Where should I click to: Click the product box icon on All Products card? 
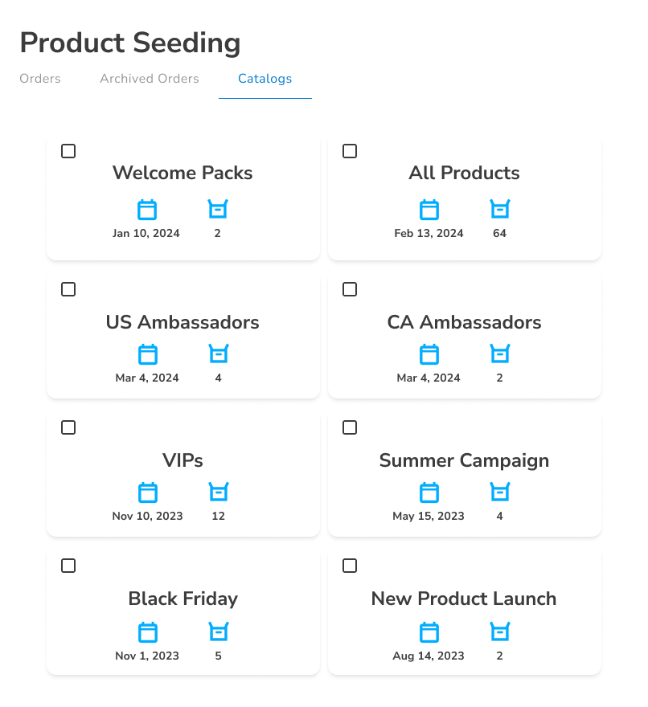[500, 209]
